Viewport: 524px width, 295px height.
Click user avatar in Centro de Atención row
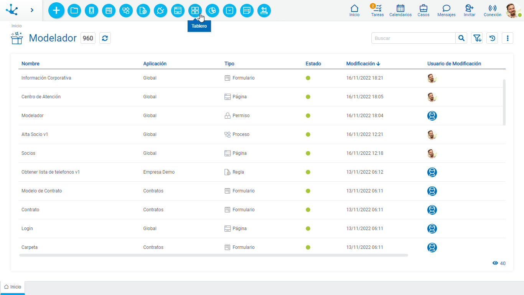[x=432, y=97]
